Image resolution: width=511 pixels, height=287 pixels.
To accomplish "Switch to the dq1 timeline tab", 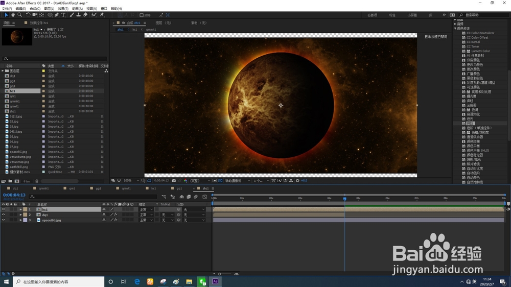I will 15,188.
